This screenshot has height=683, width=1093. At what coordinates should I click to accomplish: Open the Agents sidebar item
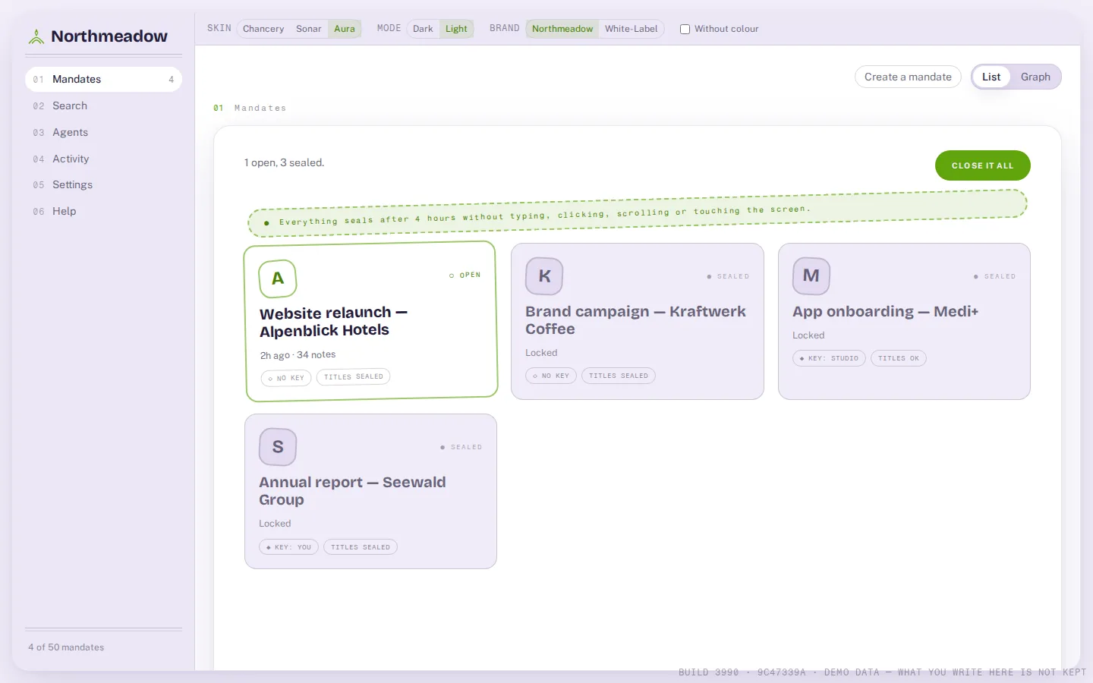pyautogui.click(x=103, y=132)
